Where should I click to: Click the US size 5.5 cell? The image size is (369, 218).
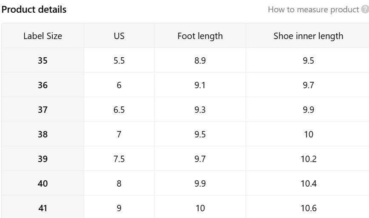click(x=119, y=60)
